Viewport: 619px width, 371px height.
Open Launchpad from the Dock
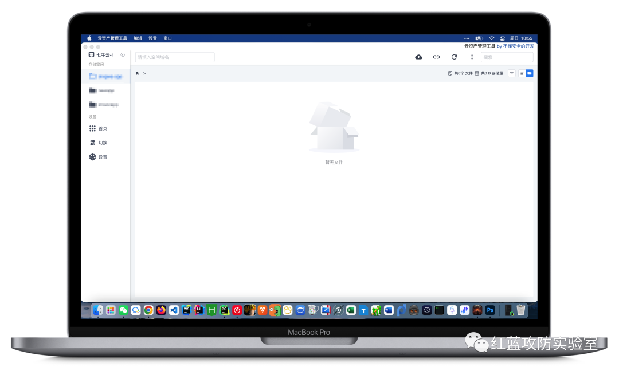[111, 310]
